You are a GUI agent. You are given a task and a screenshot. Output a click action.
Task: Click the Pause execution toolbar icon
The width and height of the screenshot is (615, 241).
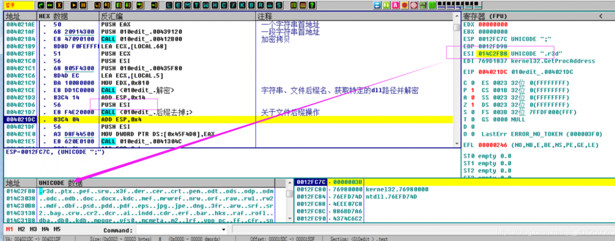point(83,5)
